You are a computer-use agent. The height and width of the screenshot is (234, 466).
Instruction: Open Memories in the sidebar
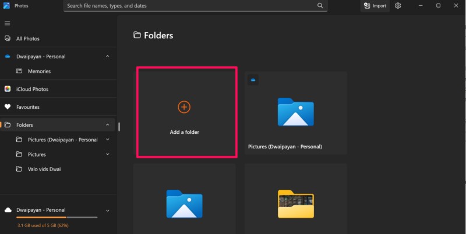tap(39, 71)
